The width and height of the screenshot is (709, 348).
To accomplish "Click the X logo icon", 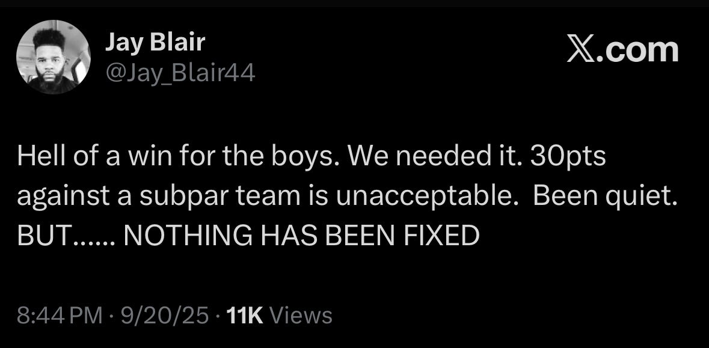I will tap(583, 50).
